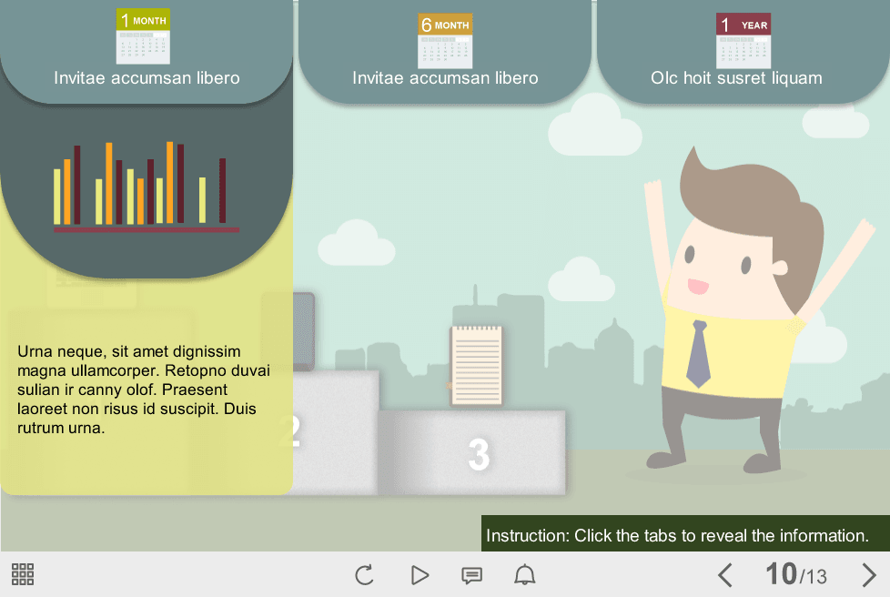This screenshot has width=890, height=597.
Task: Advance with the next slide arrow
Action: [868, 574]
